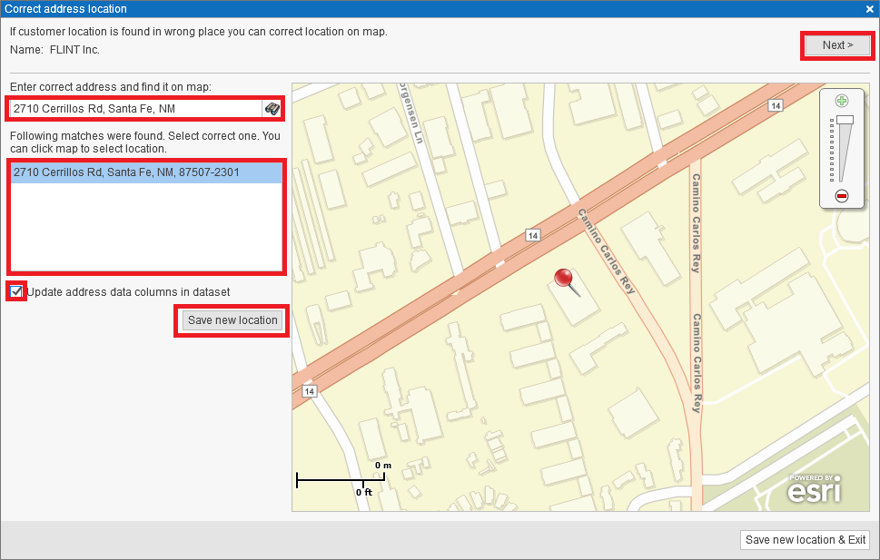Select the 87507-2301 matched address entry
This screenshot has width=880, height=560.
pos(126,172)
